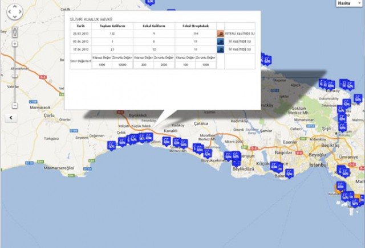
Task: Pan the map right with the arrow control
Action: pyautogui.click(x=20, y=11)
